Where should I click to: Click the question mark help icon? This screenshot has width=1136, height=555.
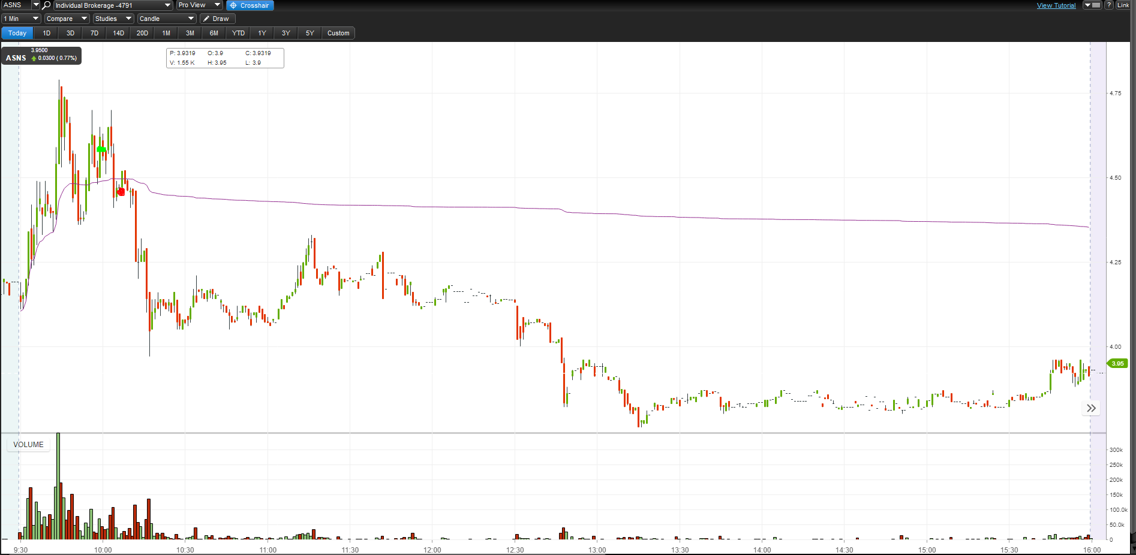coord(1109,5)
